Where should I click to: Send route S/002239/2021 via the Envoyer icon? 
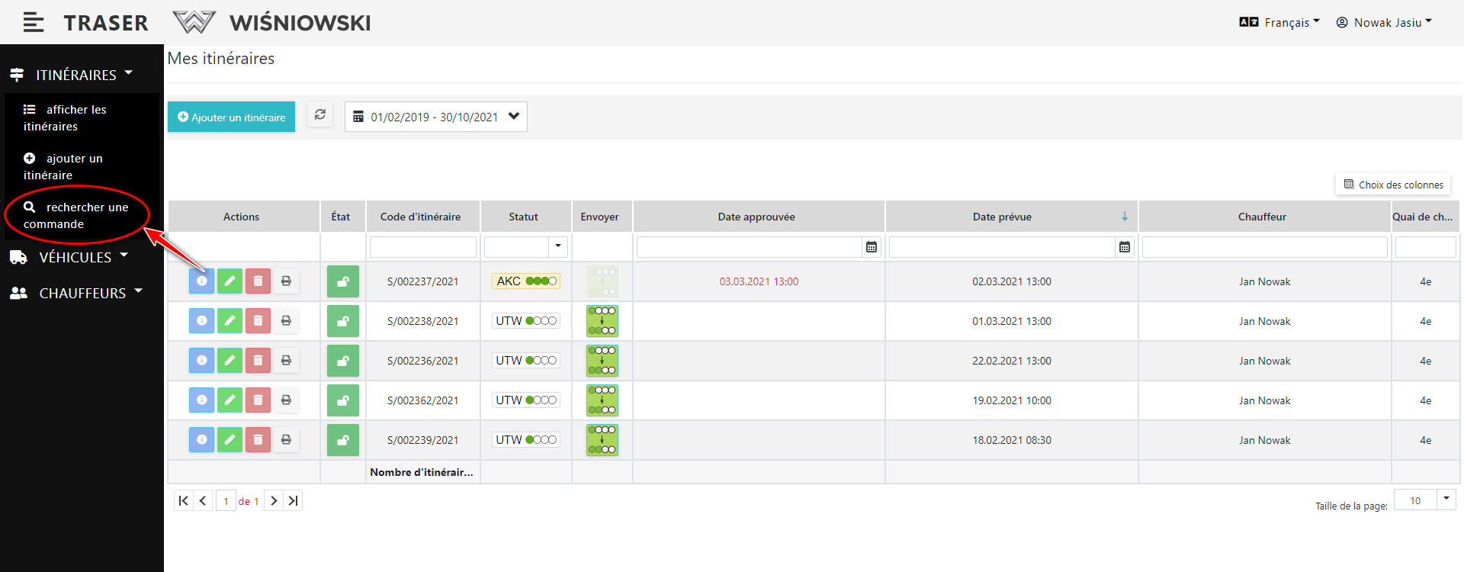point(602,440)
